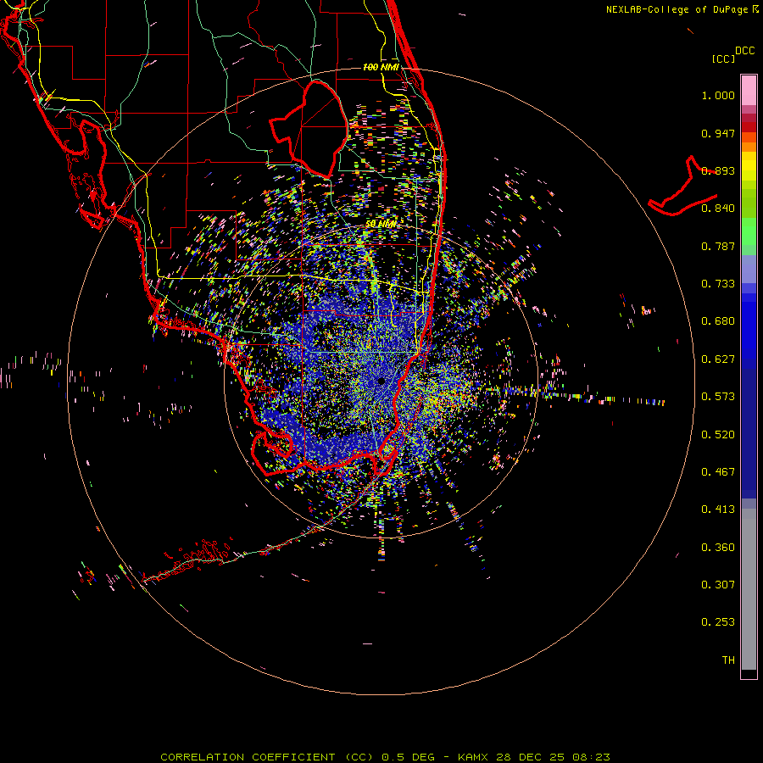Select the 1.000 color scale value

pyautogui.click(x=718, y=96)
